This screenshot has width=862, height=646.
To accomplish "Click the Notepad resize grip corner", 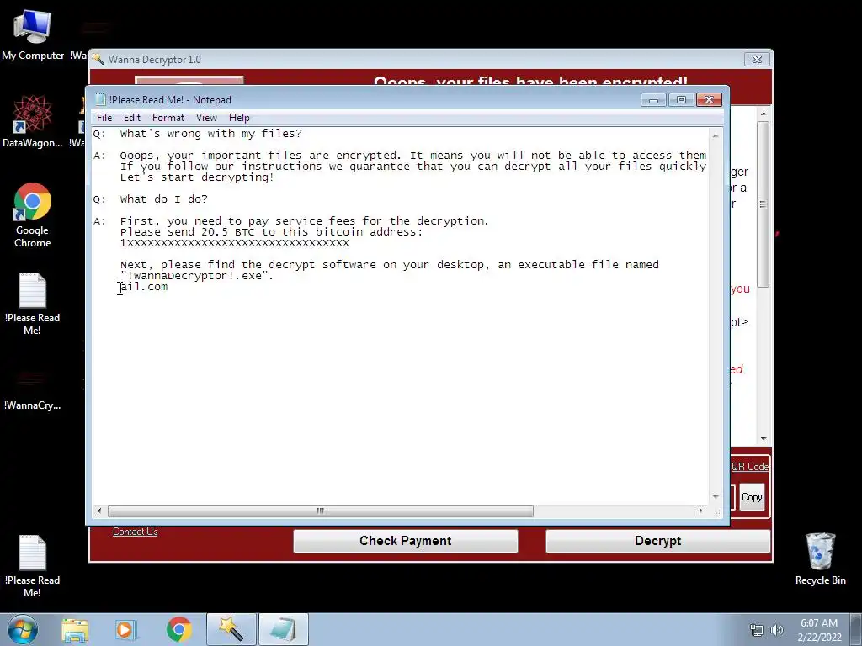I will coord(716,513).
